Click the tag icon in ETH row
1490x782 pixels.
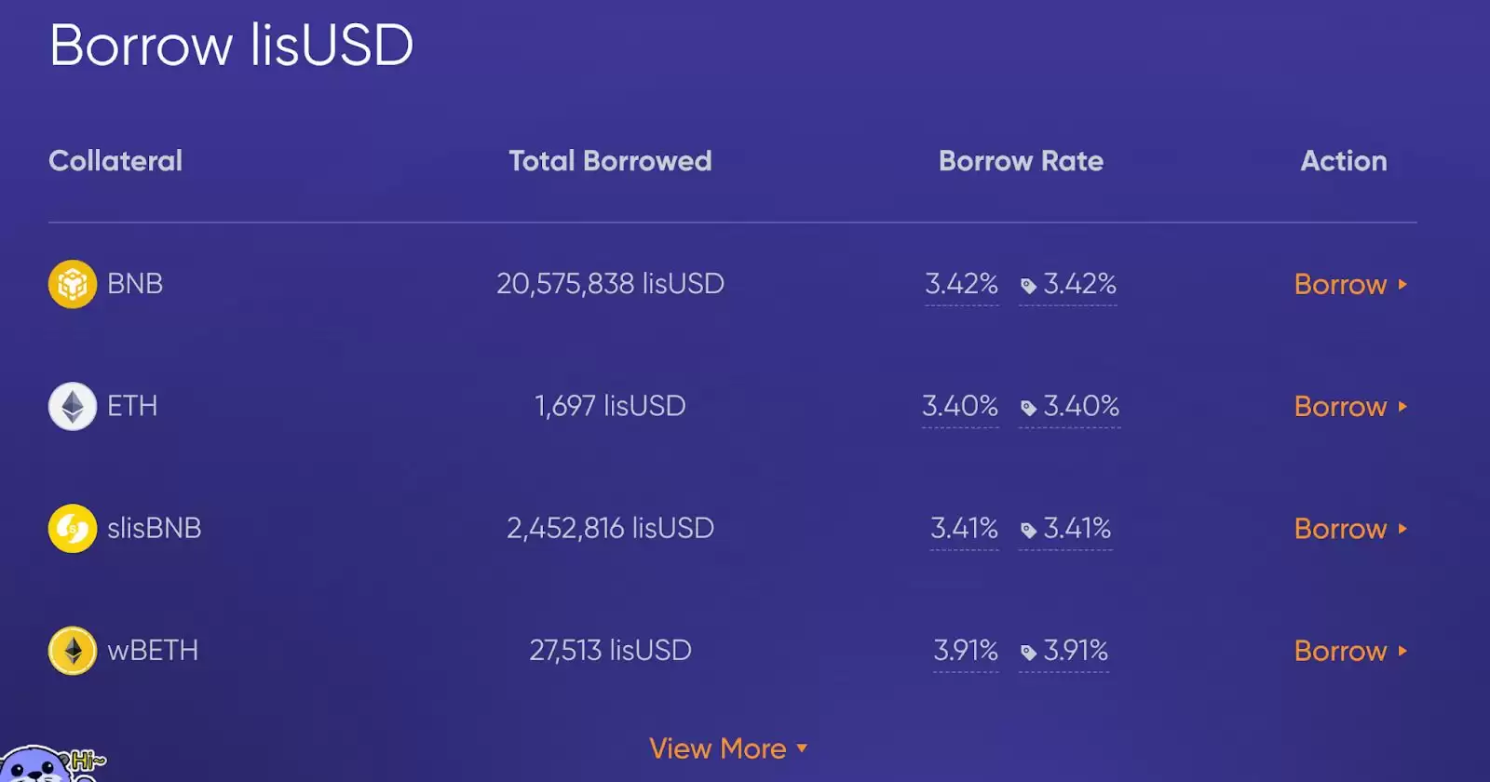(1028, 408)
